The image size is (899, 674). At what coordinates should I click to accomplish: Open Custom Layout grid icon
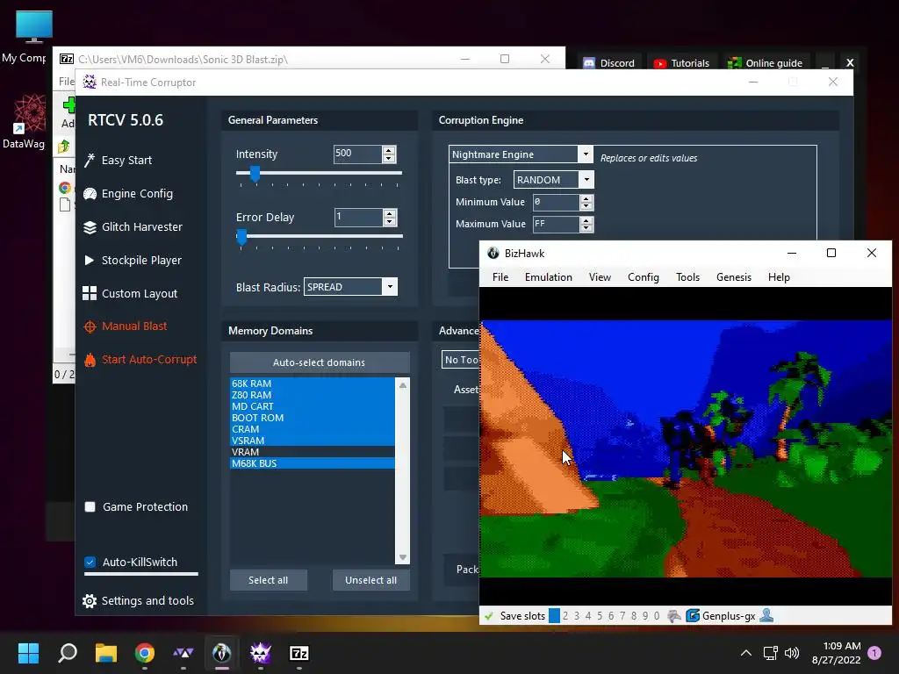pos(90,293)
